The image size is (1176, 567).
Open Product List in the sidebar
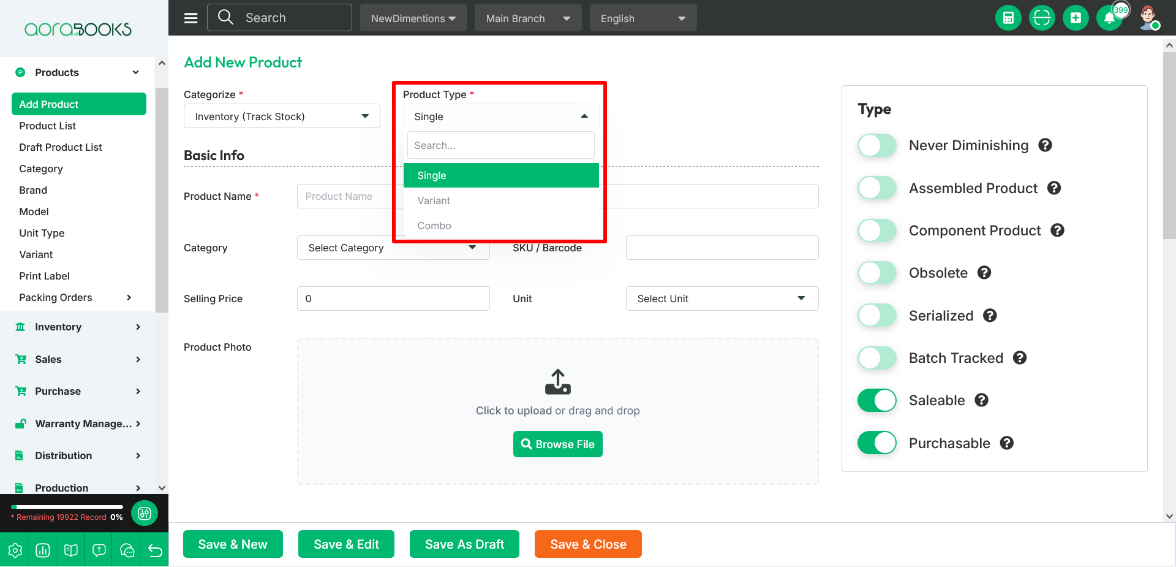tap(48, 126)
